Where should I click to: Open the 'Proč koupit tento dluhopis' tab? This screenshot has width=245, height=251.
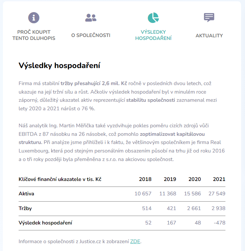point(34,35)
